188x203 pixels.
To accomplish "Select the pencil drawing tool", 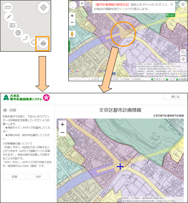I will pyautogui.click(x=9, y=17).
